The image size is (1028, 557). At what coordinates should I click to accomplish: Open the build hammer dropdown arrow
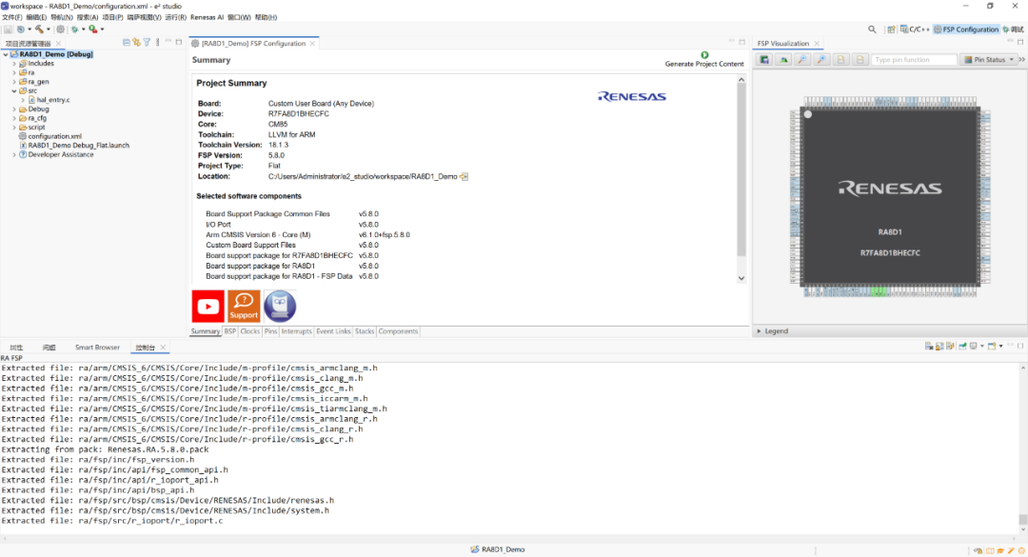click(48, 30)
